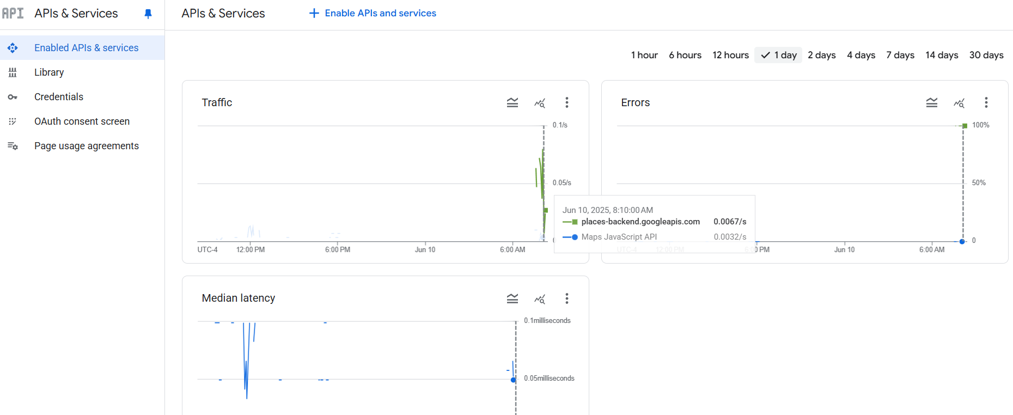1013x415 pixels.
Task: Click green places-backend data point on Traffic chart
Action: coord(545,210)
